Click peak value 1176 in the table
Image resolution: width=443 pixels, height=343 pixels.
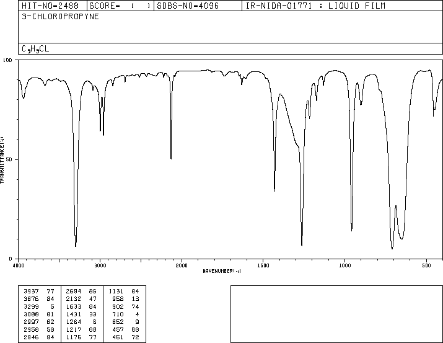point(74,337)
